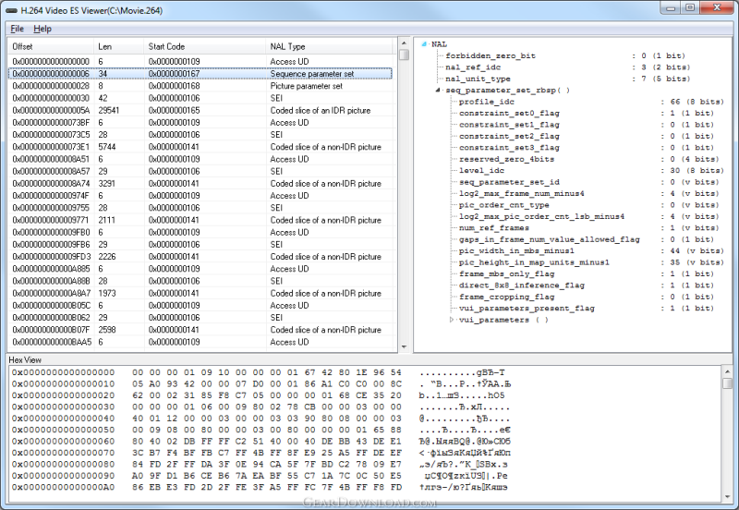Select the row at offset 0x0000000000008A74
The height and width of the screenshot is (510, 739).
(x=200, y=183)
